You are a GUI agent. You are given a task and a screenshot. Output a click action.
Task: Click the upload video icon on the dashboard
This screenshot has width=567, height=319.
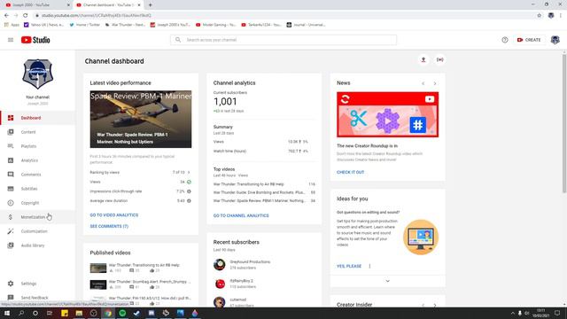(423, 59)
